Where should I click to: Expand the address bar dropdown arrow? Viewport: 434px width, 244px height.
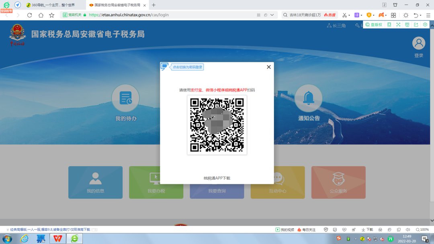272,15
